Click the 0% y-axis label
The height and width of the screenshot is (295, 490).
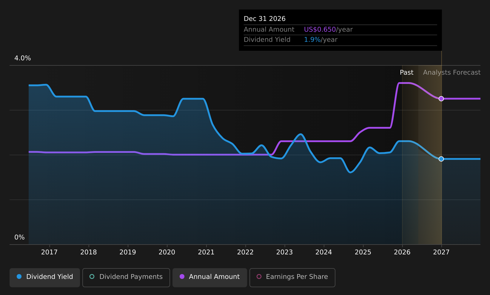[x=19, y=237]
